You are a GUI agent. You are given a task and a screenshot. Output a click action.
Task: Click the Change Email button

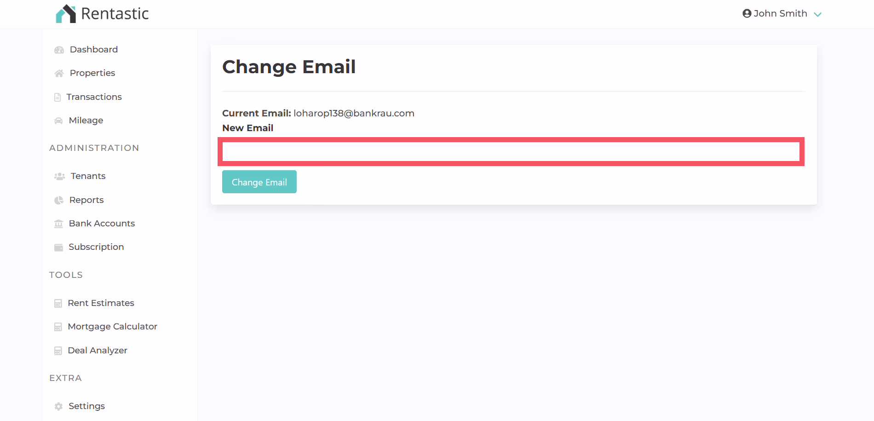tap(259, 182)
